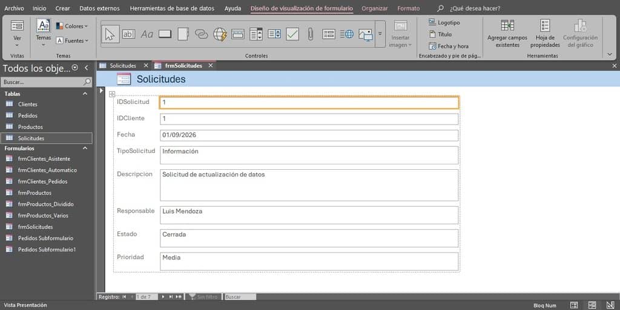Open the Fuentes dropdown
The width and height of the screenshot is (620, 310).
coord(71,40)
